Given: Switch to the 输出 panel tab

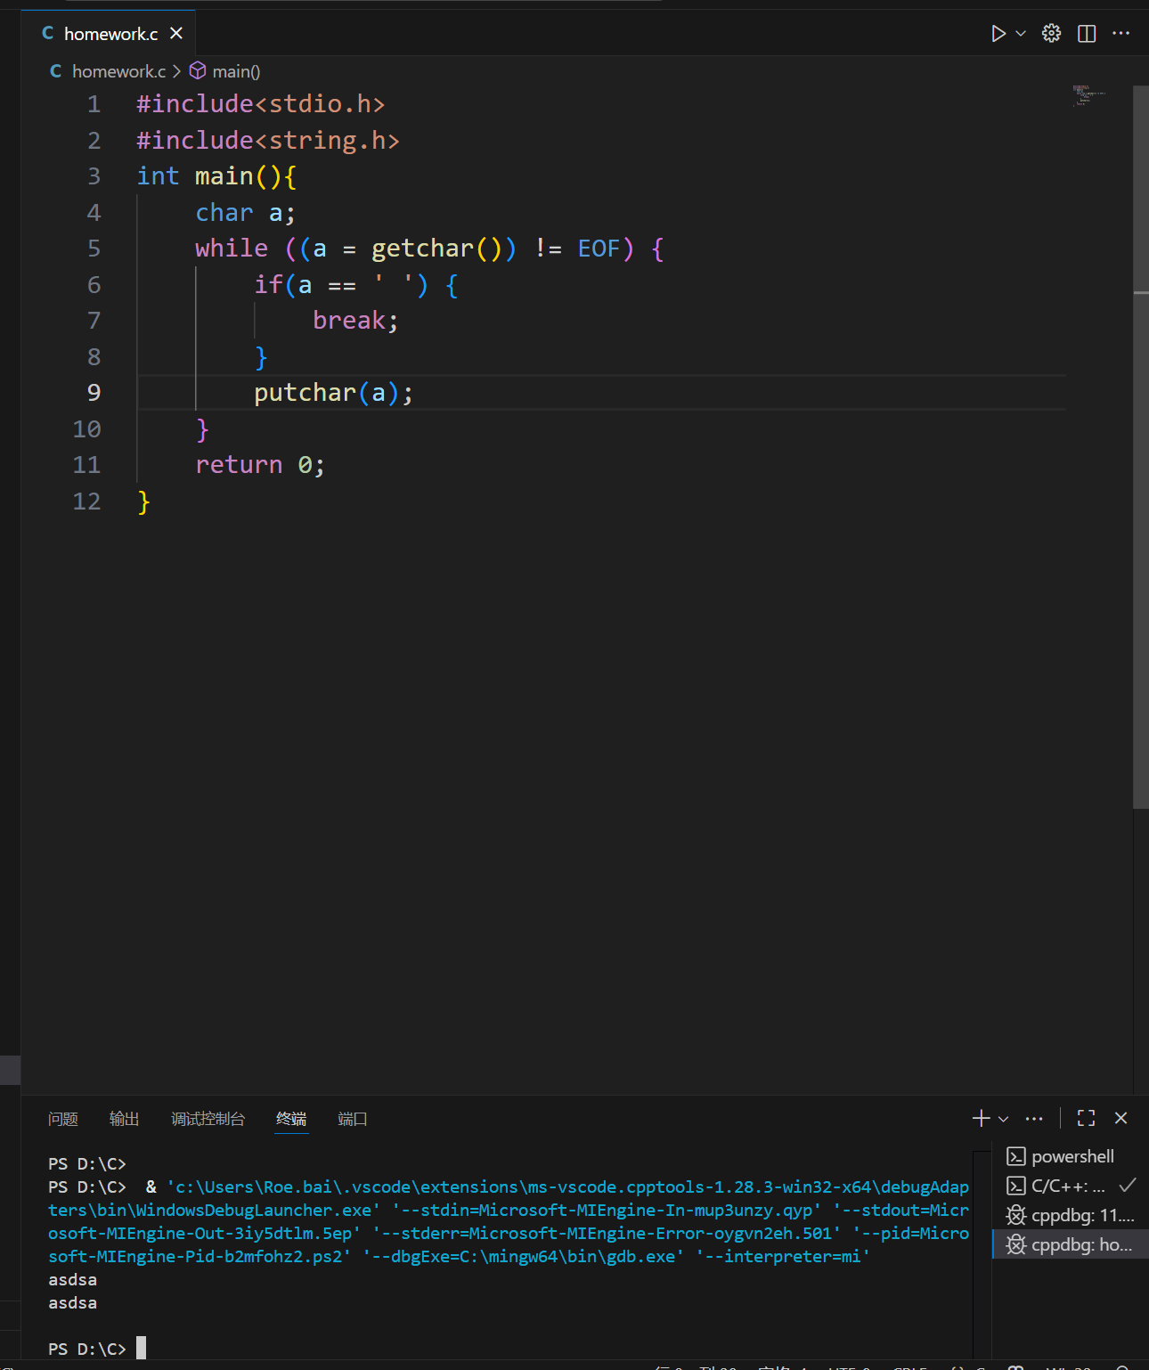Looking at the screenshot, I should click(125, 1119).
